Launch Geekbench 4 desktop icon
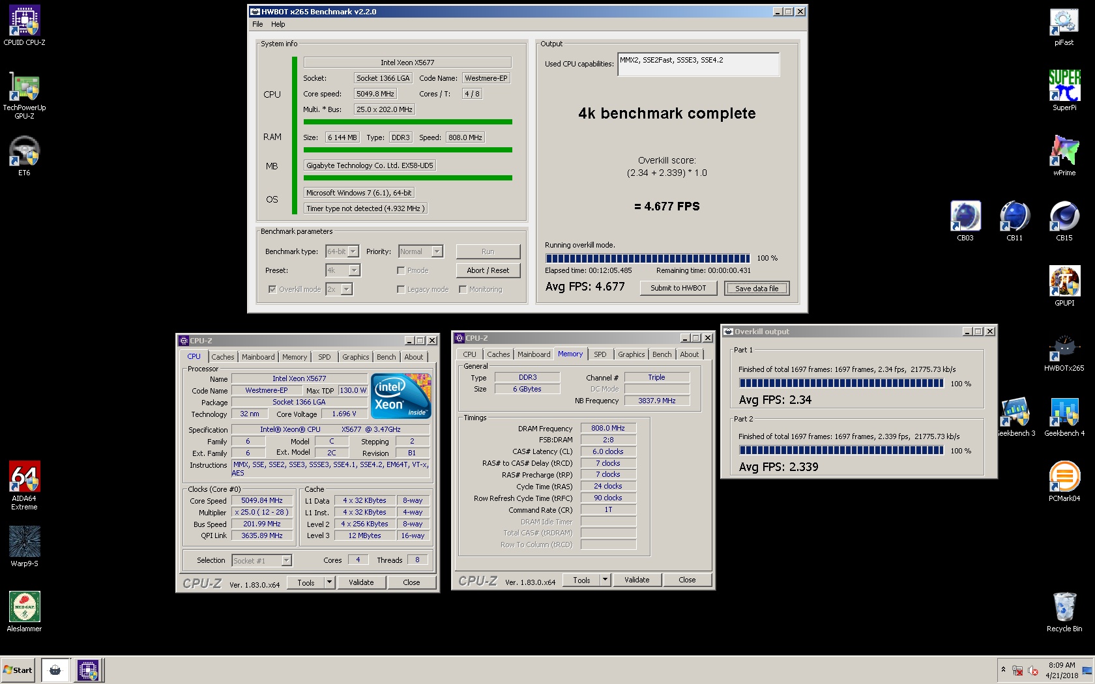1095x684 pixels. pyautogui.click(x=1064, y=417)
